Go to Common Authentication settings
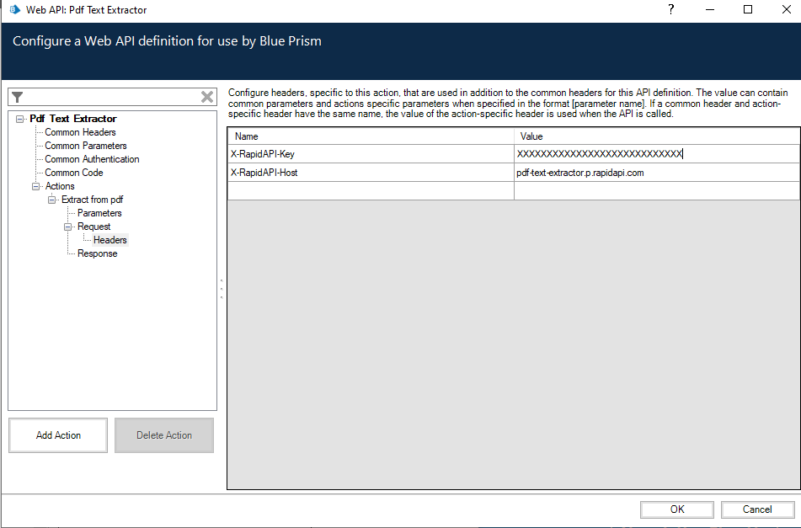The height and width of the screenshot is (528, 801). tap(92, 159)
